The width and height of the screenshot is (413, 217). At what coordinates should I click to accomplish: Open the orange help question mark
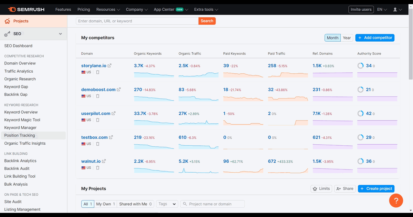pyautogui.click(x=396, y=200)
